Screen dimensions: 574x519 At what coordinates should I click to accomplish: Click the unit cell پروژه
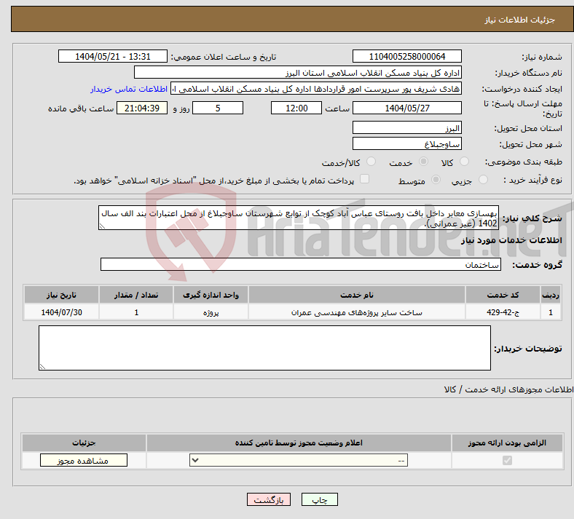pyautogui.click(x=211, y=312)
